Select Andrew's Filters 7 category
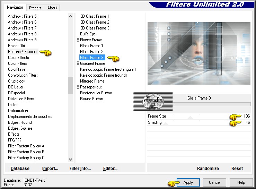 [22, 28]
